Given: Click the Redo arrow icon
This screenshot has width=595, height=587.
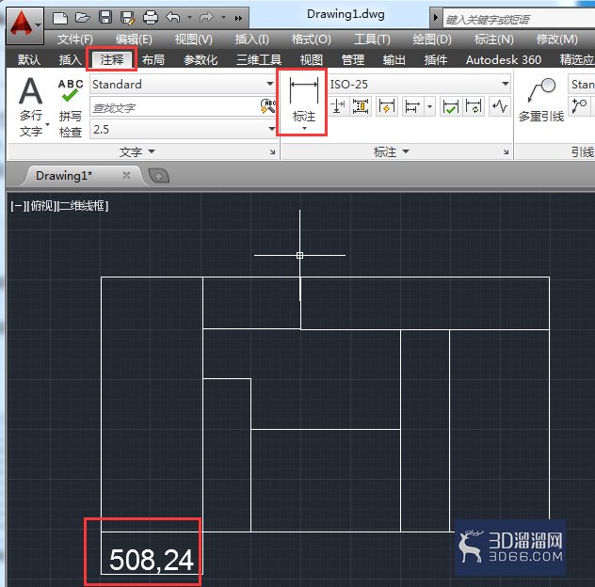Looking at the screenshot, I should pyautogui.click(x=206, y=17).
